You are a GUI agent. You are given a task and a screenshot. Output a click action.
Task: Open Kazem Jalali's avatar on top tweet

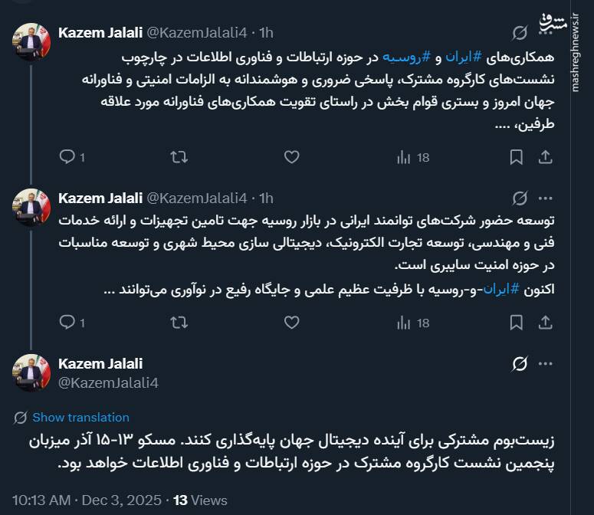31,41
